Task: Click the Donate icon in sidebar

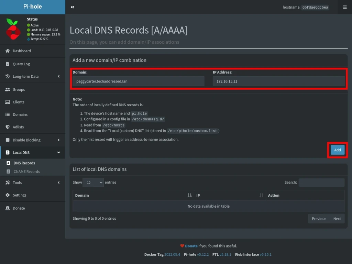Action: click(x=8, y=208)
